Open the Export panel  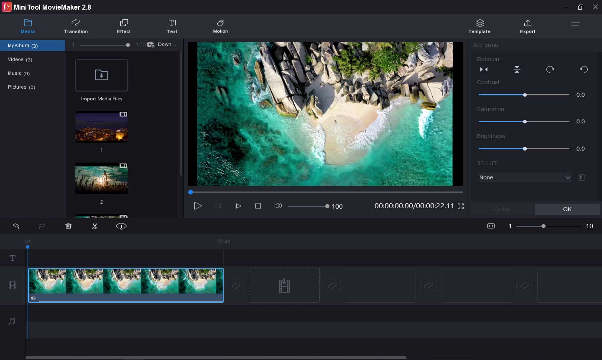(527, 26)
